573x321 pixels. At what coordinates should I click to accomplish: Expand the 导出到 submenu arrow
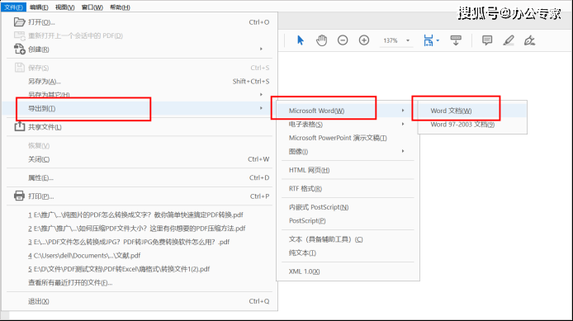pyautogui.click(x=261, y=108)
